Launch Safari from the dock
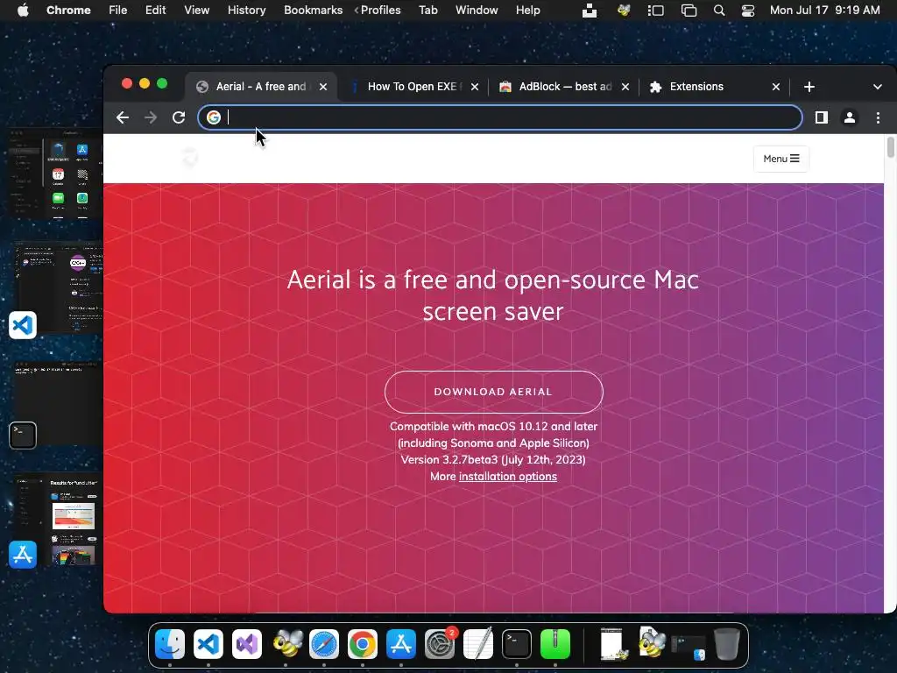897x673 pixels. (324, 644)
